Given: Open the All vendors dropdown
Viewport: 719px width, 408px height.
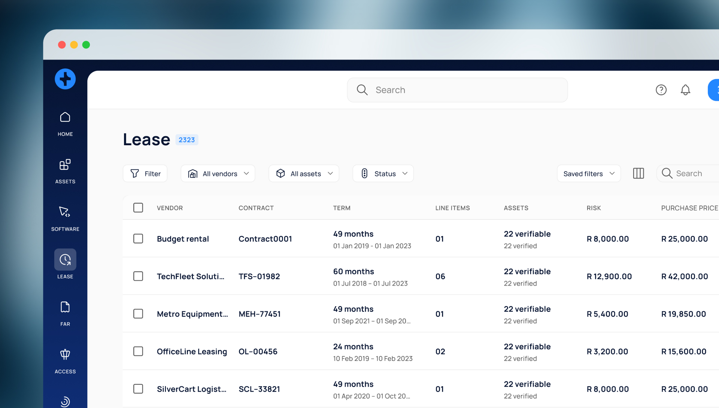Looking at the screenshot, I should 218,173.
